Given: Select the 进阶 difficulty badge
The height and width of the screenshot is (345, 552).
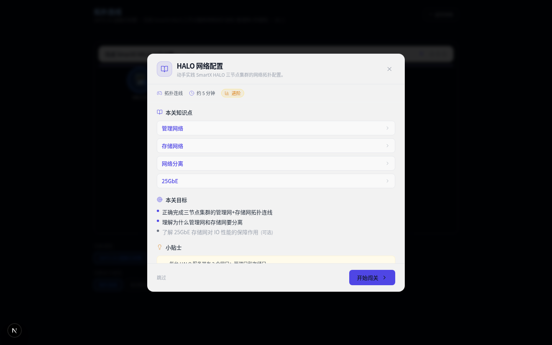Looking at the screenshot, I should pyautogui.click(x=233, y=93).
